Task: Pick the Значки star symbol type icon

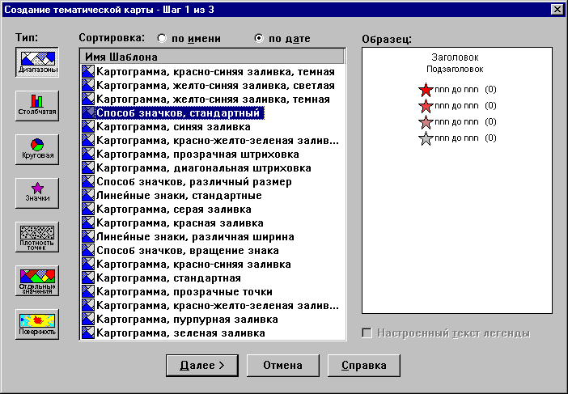Action: pos(36,192)
